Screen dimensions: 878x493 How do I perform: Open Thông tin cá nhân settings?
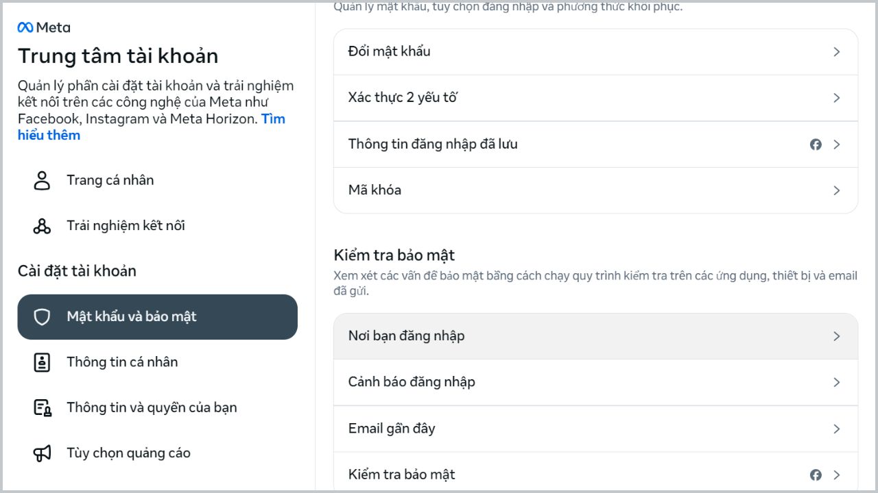click(158, 362)
